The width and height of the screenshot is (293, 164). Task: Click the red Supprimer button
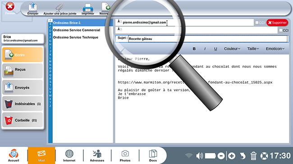click(277, 23)
